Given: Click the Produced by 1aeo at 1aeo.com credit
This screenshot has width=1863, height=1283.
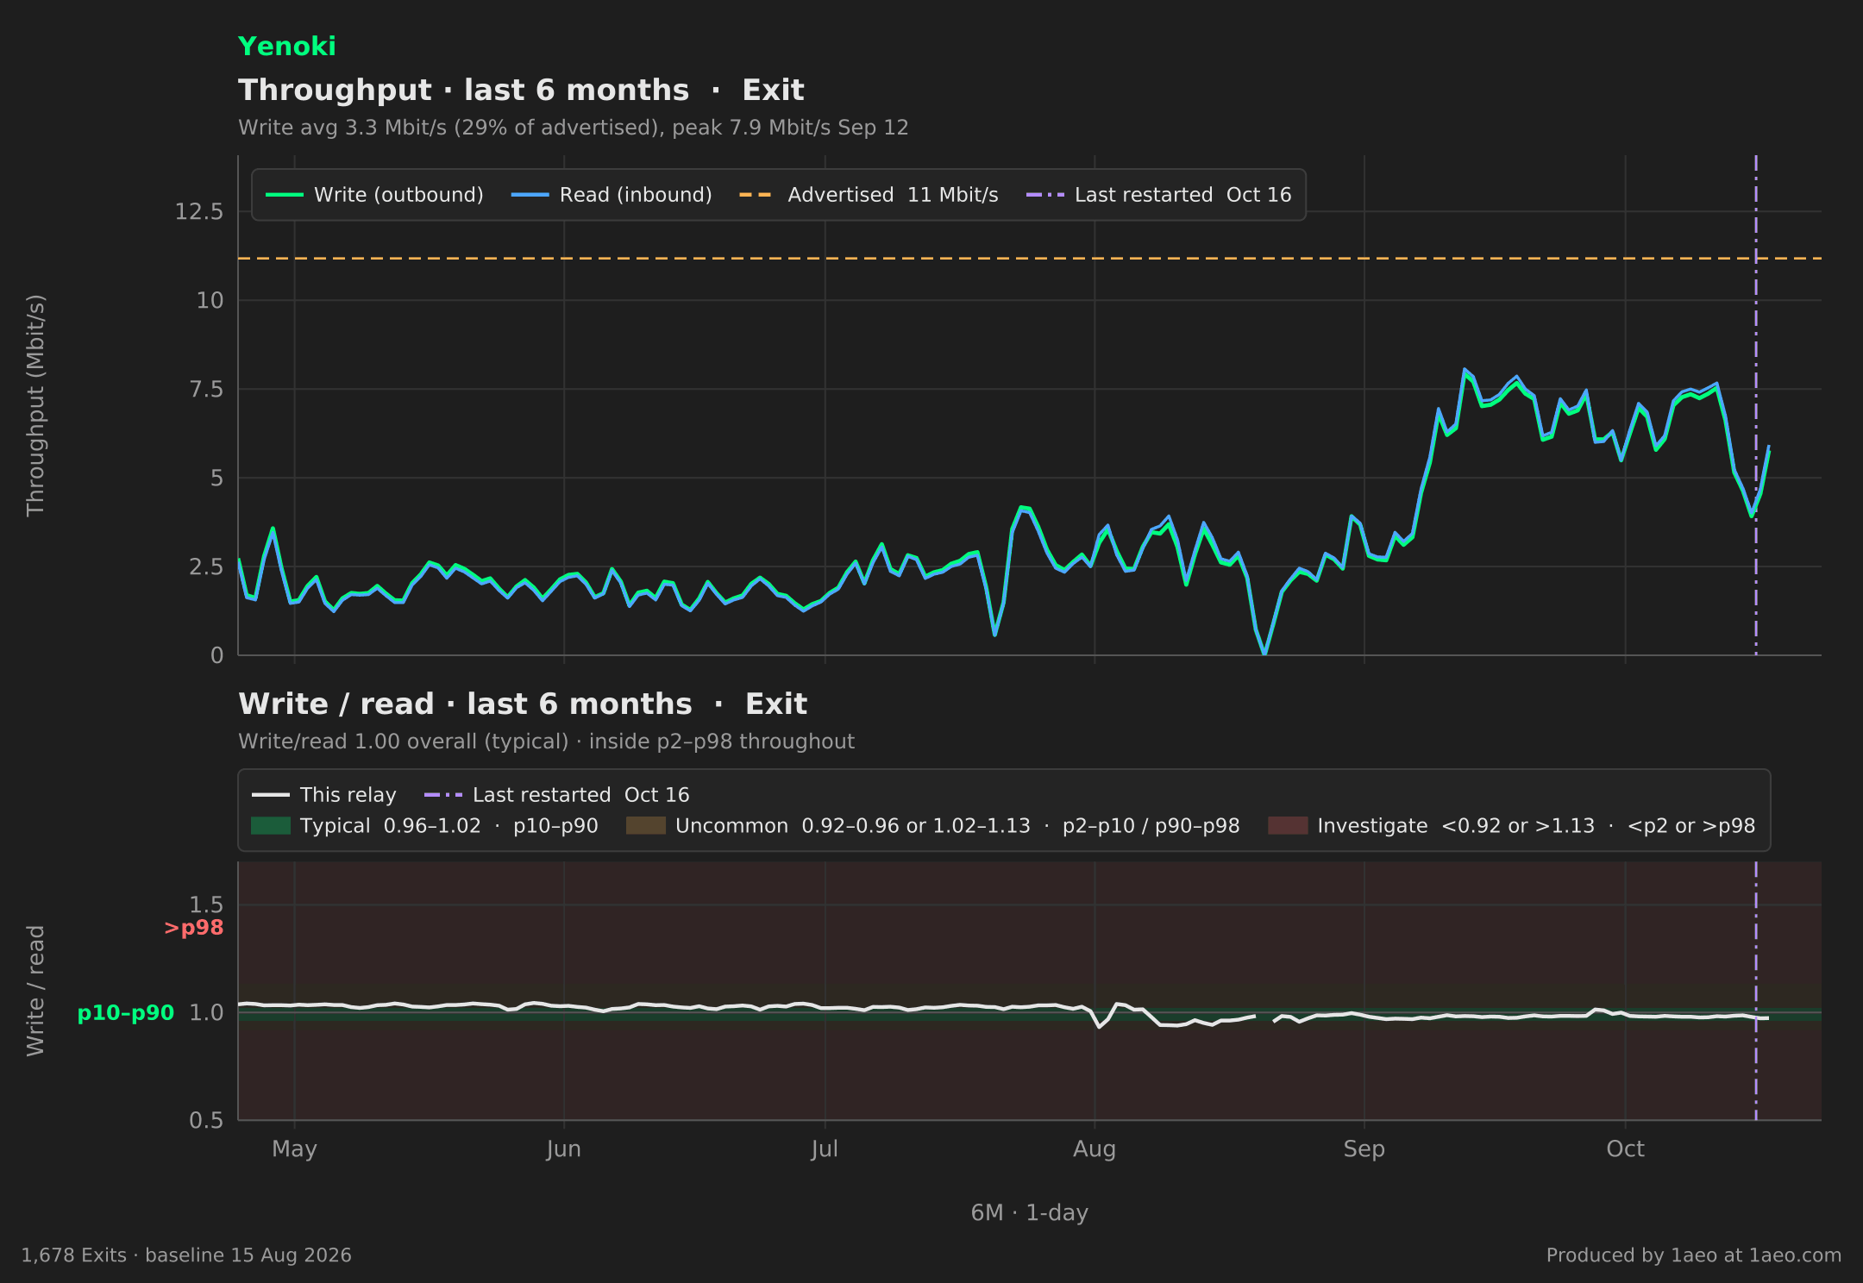Looking at the screenshot, I should (1694, 1255).
